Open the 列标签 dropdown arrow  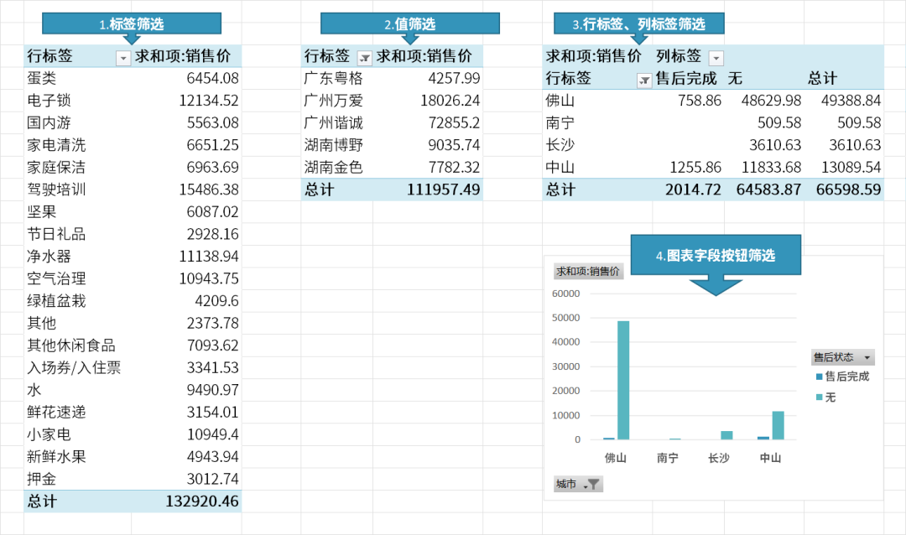click(x=716, y=58)
